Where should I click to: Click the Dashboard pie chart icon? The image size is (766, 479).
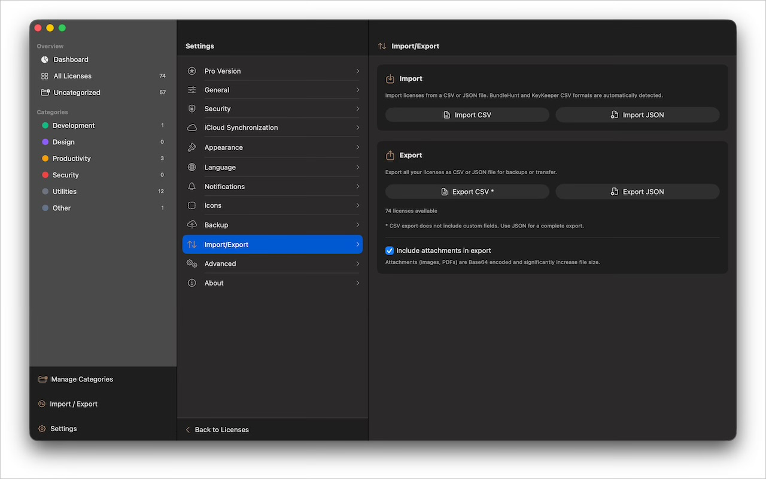click(x=44, y=59)
